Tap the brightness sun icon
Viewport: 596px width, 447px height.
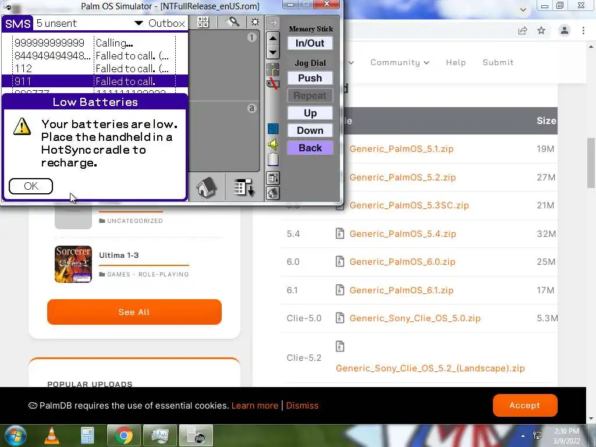pos(255,22)
